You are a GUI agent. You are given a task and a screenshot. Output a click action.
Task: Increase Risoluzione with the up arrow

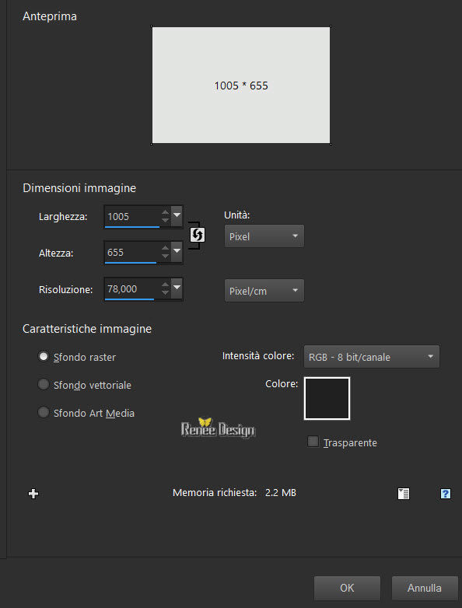click(165, 285)
